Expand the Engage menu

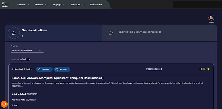[59, 5]
